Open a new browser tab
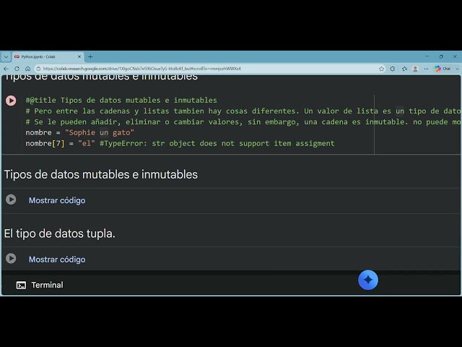The width and height of the screenshot is (462, 347). point(90,56)
